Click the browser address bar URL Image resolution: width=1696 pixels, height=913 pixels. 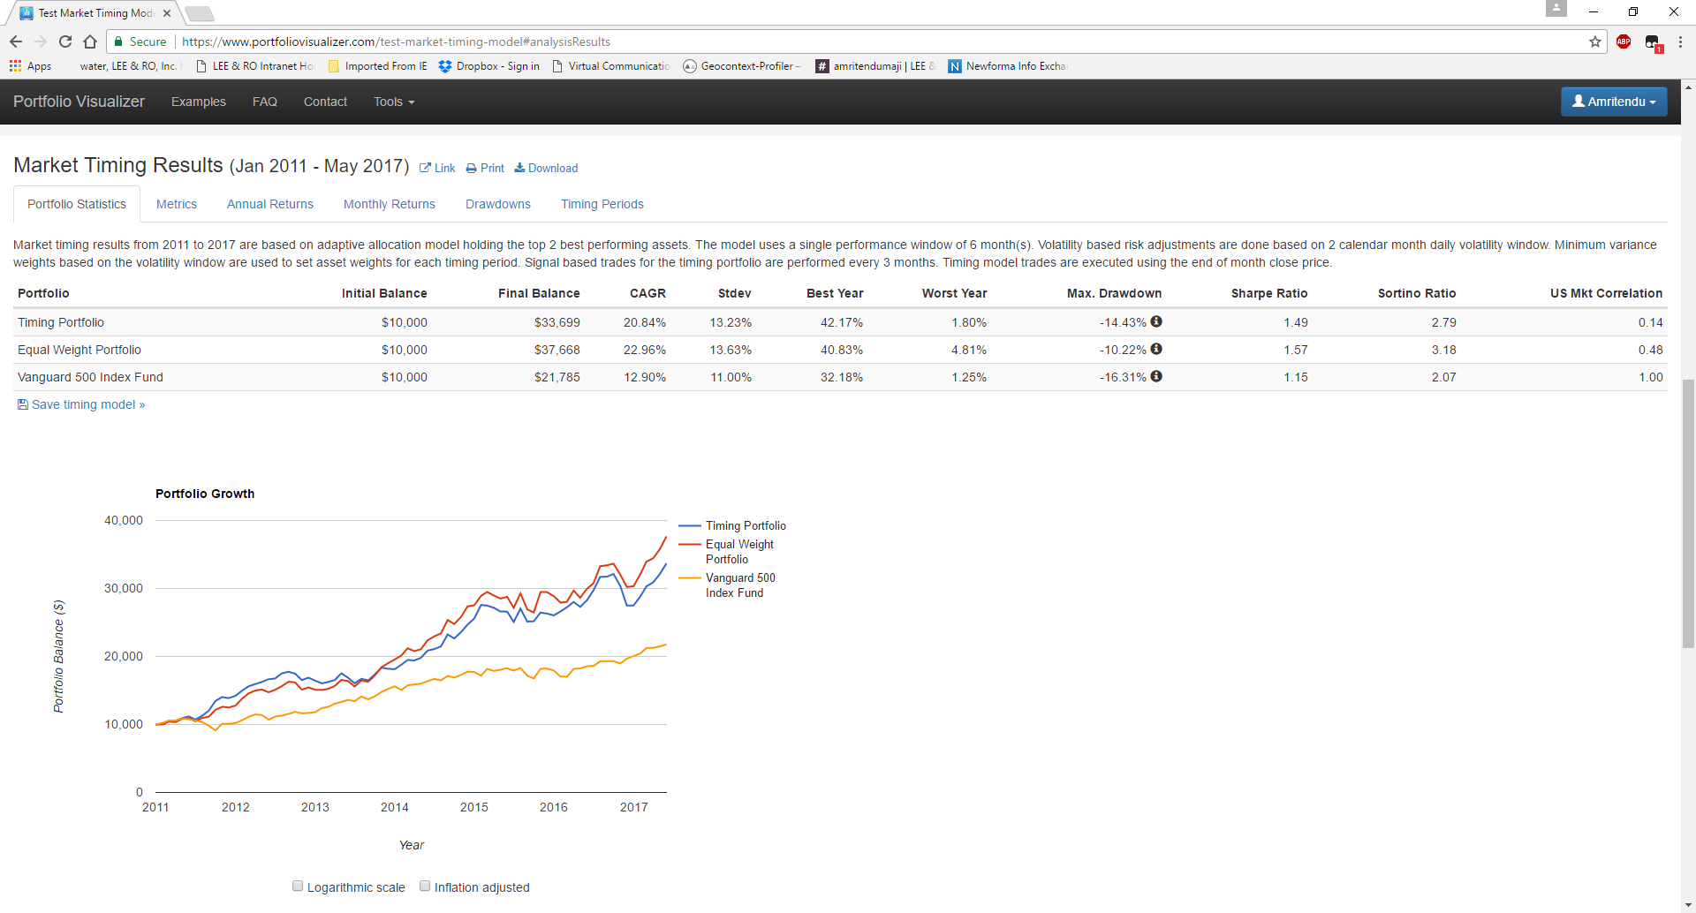coord(396,41)
